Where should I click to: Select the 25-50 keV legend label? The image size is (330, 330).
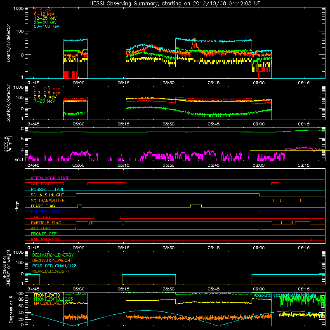pyautogui.click(x=45, y=22)
